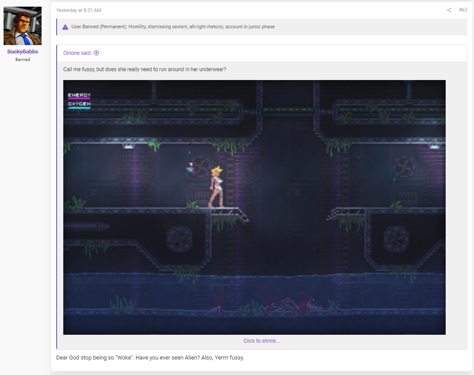Click the BuckyBabbs username link

click(23, 52)
